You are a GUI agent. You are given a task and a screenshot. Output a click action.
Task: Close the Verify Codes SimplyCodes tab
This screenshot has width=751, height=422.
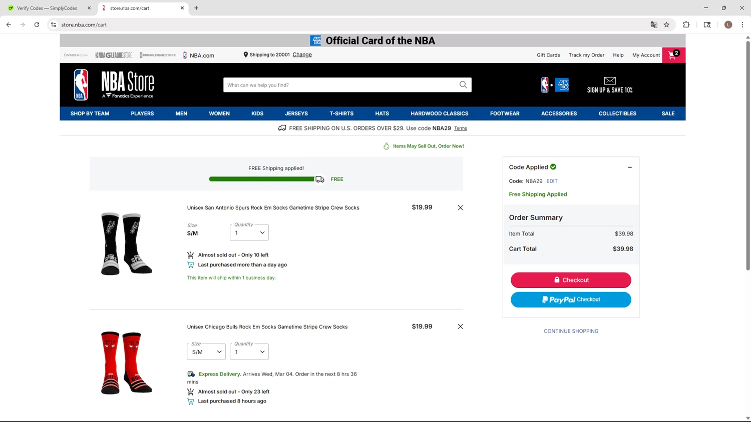coord(89,8)
